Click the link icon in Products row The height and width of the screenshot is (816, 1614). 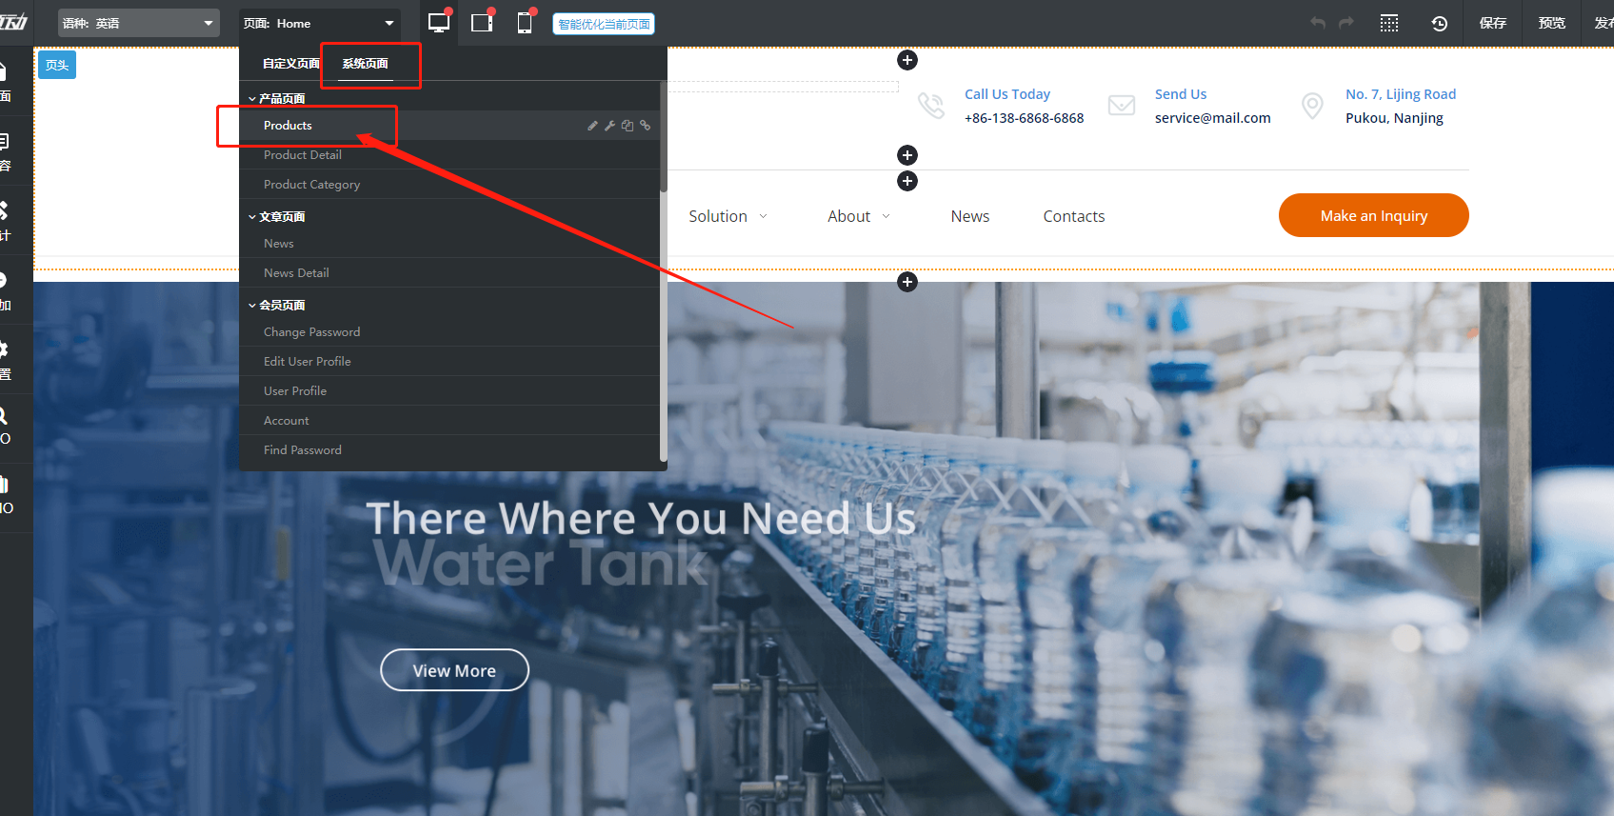pyautogui.click(x=646, y=126)
